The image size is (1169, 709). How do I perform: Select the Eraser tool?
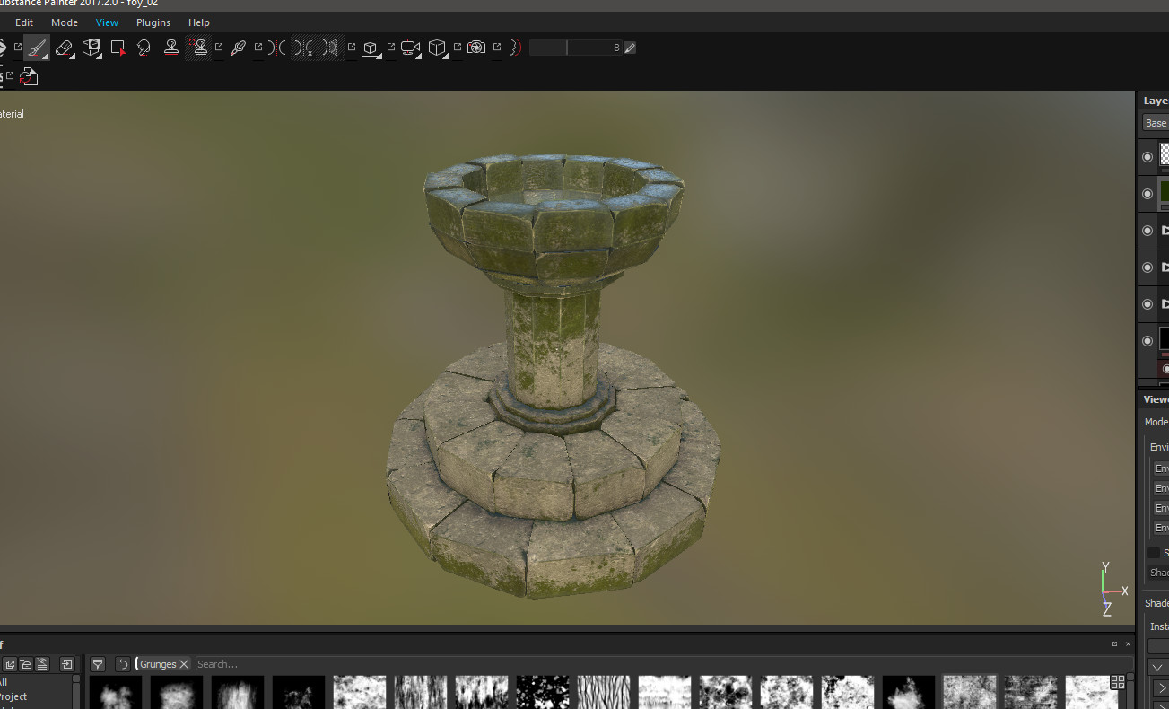63,48
